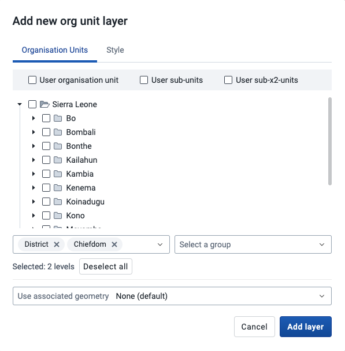This screenshot has height=351, width=345.
Task: Click the Kailahun folder icon
Action: (x=58, y=160)
